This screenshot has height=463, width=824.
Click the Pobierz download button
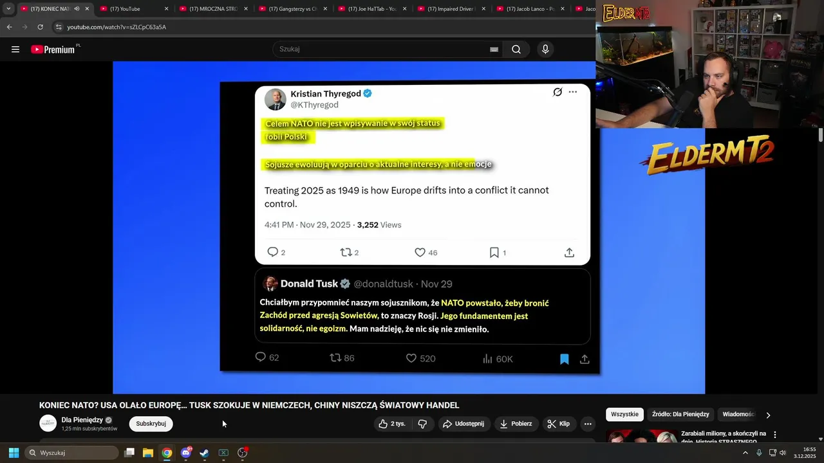(x=516, y=424)
